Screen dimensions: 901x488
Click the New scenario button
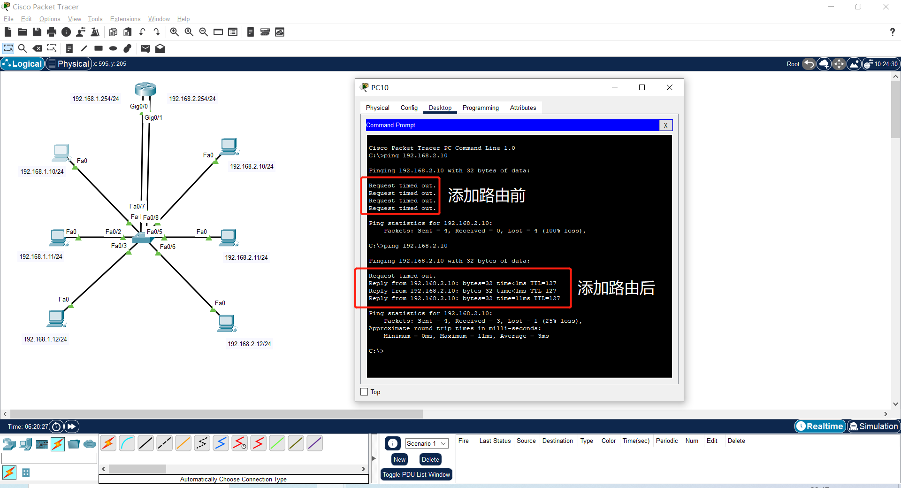(399, 460)
